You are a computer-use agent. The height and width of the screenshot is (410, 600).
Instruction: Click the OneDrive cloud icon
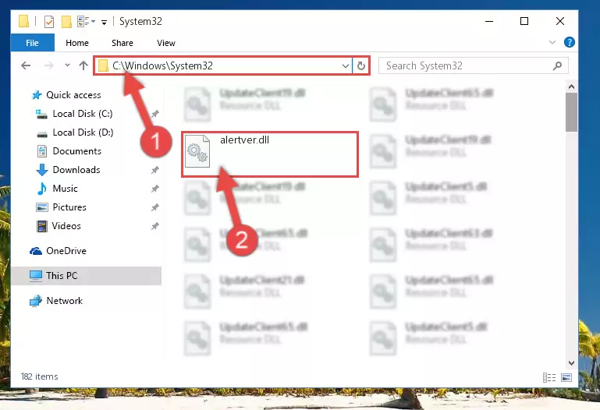pos(36,251)
